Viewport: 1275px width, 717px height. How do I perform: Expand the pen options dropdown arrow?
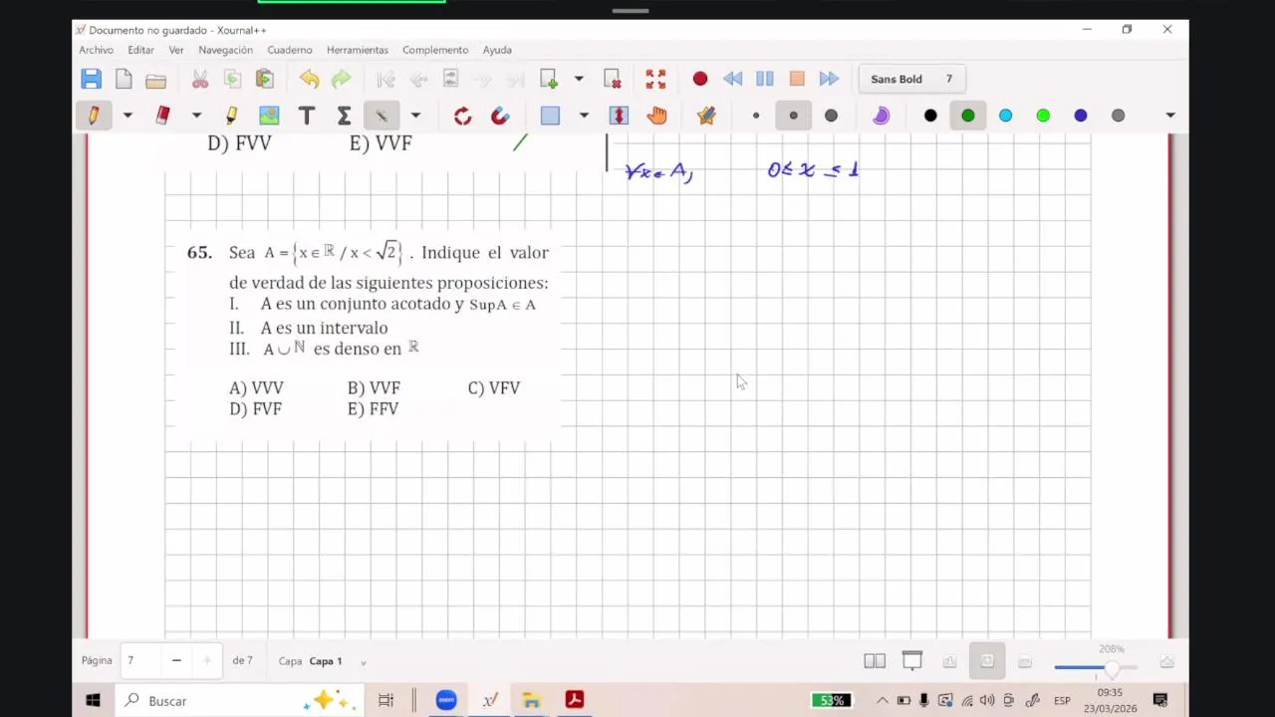tap(127, 116)
